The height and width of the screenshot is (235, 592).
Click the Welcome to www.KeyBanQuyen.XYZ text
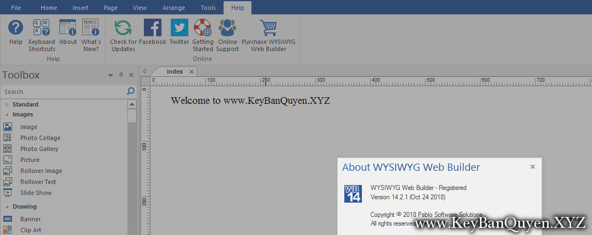pyautogui.click(x=250, y=100)
